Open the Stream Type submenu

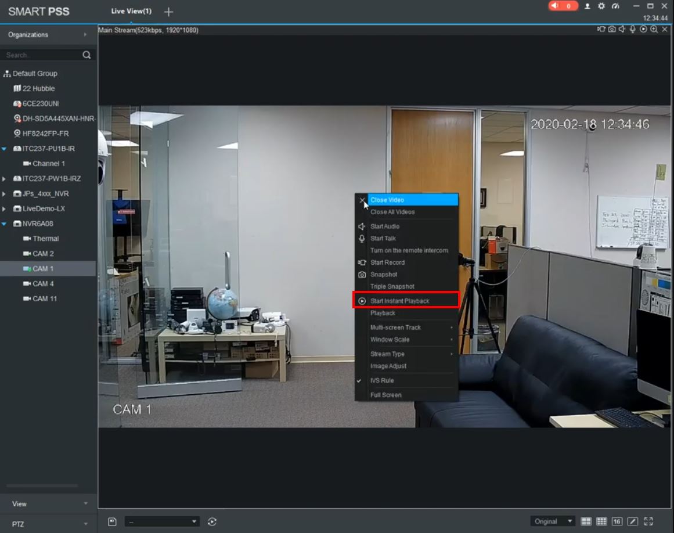point(406,354)
